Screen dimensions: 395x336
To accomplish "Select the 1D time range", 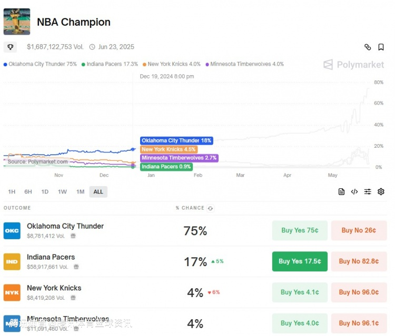I will tap(45, 192).
